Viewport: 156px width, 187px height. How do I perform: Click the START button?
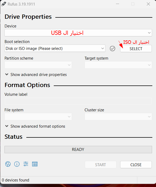point(100,165)
